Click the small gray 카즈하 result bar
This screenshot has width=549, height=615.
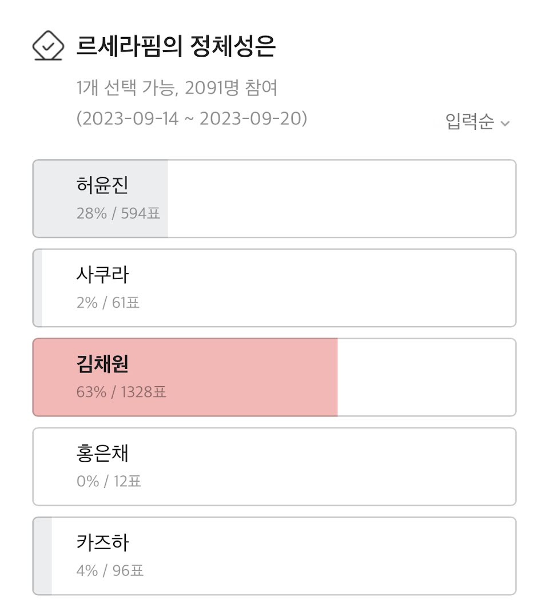coord(42,556)
